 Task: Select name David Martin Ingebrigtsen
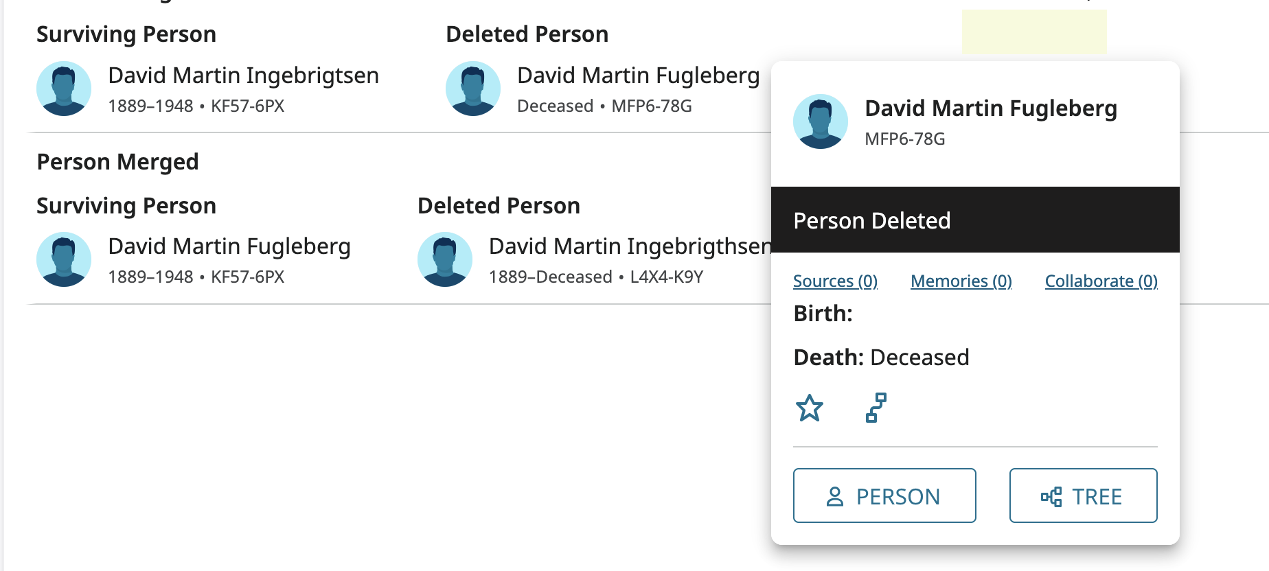point(243,75)
